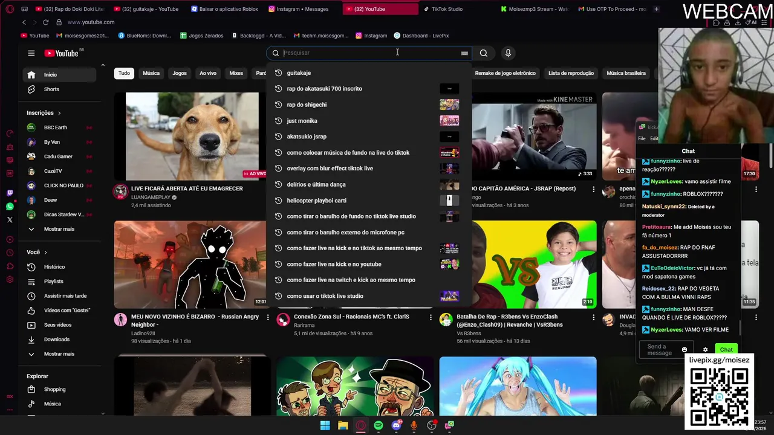Open Discord from the taskbar

tap(396, 425)
